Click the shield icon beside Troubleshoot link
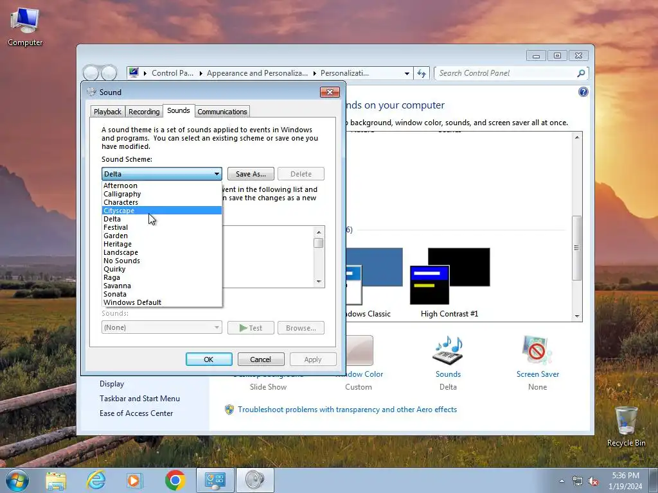Screen dimensions: 658x493 [229, 410]
